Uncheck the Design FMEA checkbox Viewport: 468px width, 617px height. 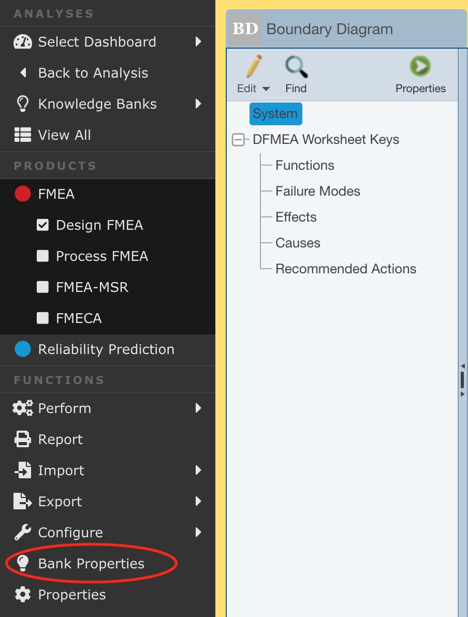coord(42,225)
